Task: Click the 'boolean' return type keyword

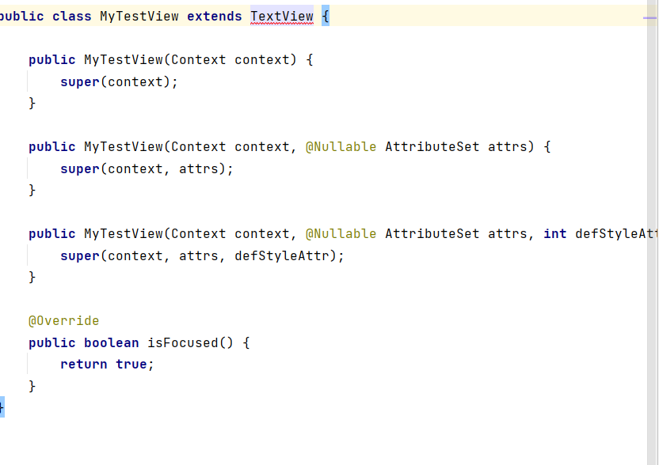Action: [x=111, y=343]
